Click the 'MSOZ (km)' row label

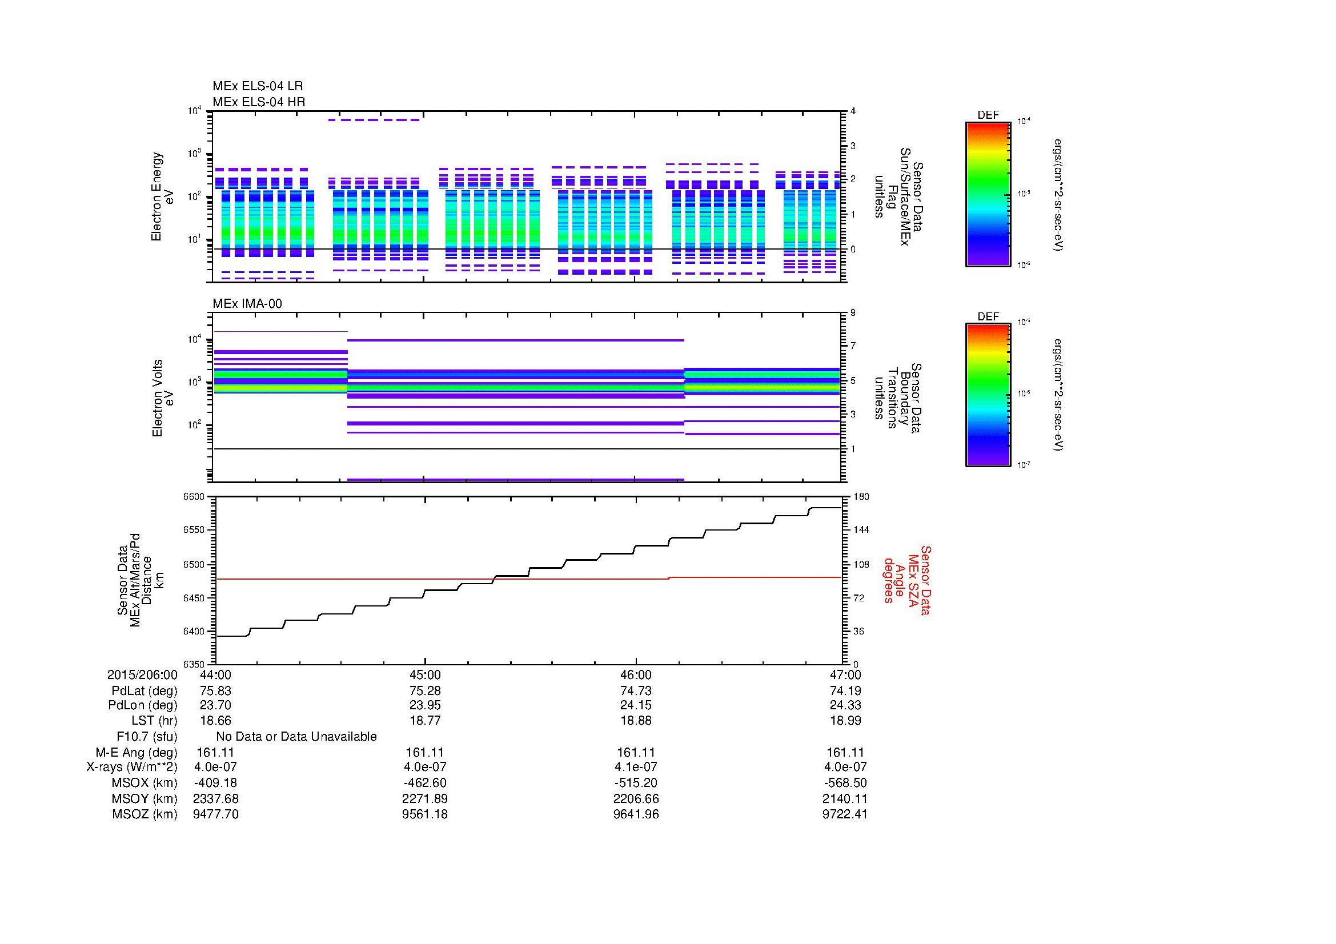click(x=145, y=814)
